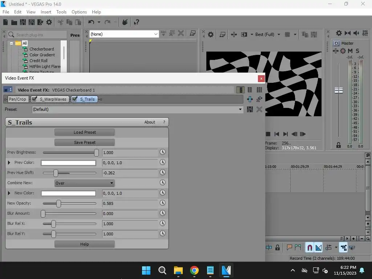Screen dimensions: 372x279
Task: Open the Undo history dropdown arrow
Action: click(99, 22)
